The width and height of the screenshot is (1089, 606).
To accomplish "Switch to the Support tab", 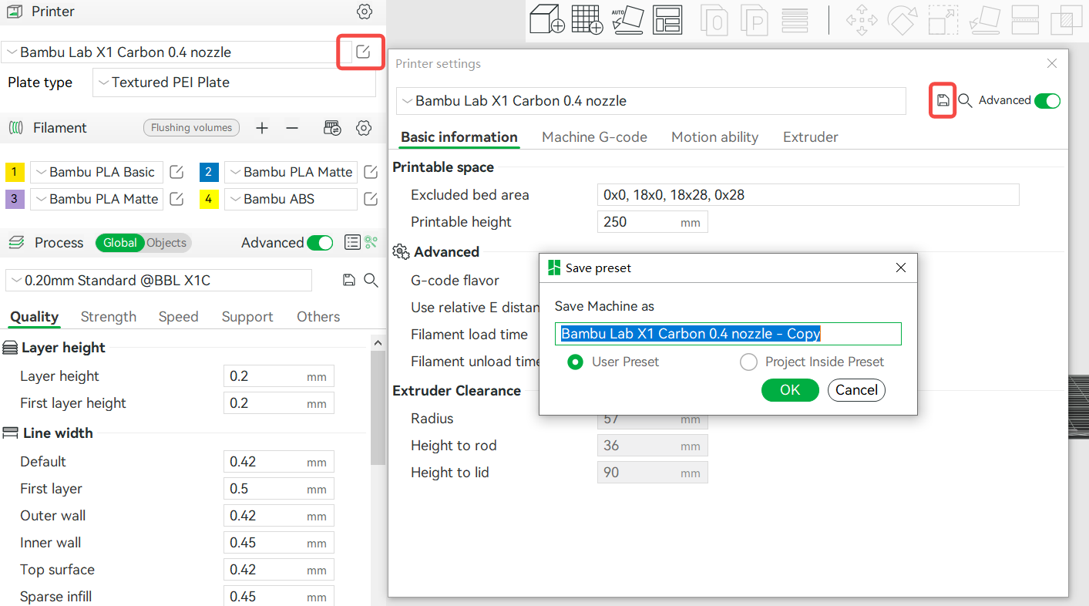I will click(x=247, y=317).
